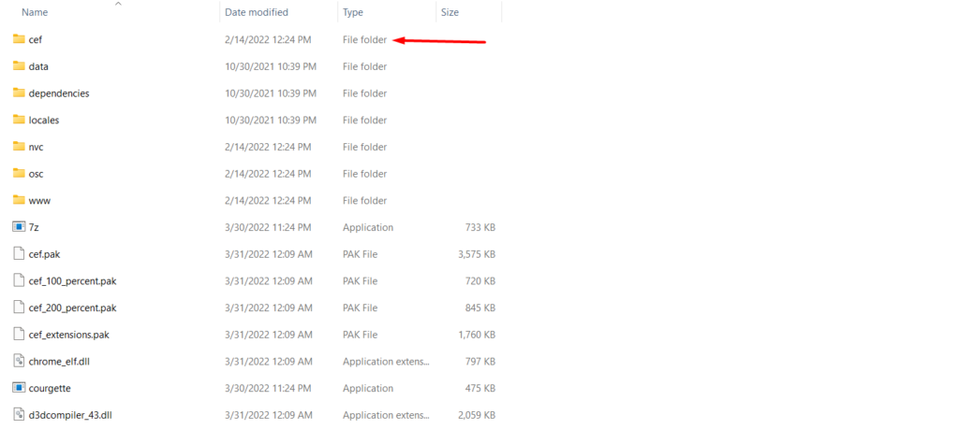Click the cef_extensions.pak file icon
Screen dimensions: 959x429
tap(19, 335)
